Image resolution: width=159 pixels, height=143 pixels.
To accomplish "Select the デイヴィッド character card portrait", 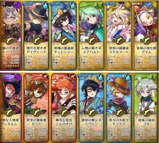I will [36, 23].
